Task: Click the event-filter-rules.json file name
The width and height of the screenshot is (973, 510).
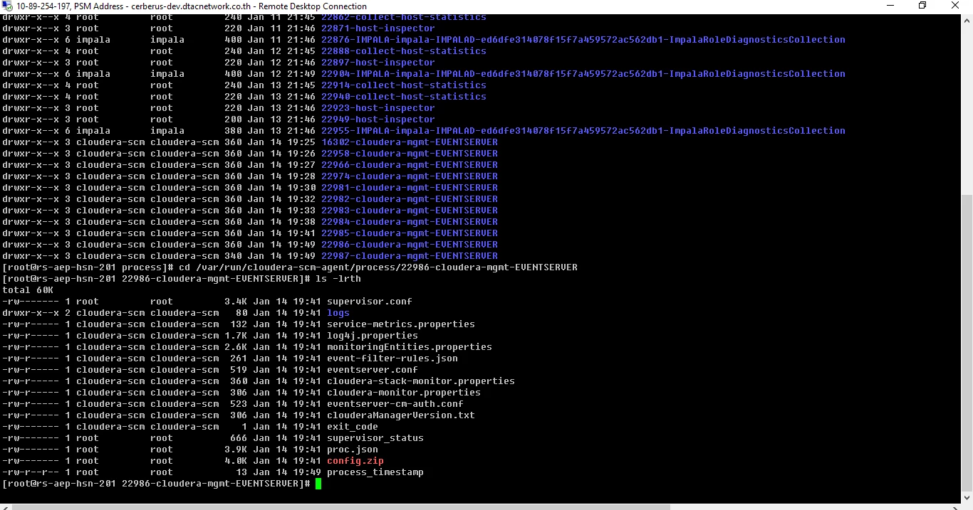Action: point(392,358)
